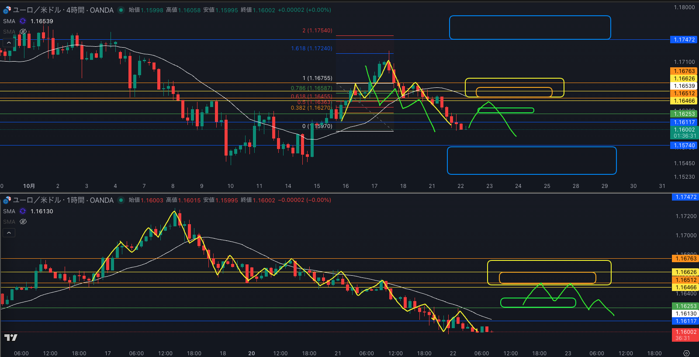Viewport: 699px width, 357px height.
Task: Click the orange 1.16763 price level label on the top chart
Action: pyautogui.click(x=684, y=71)
